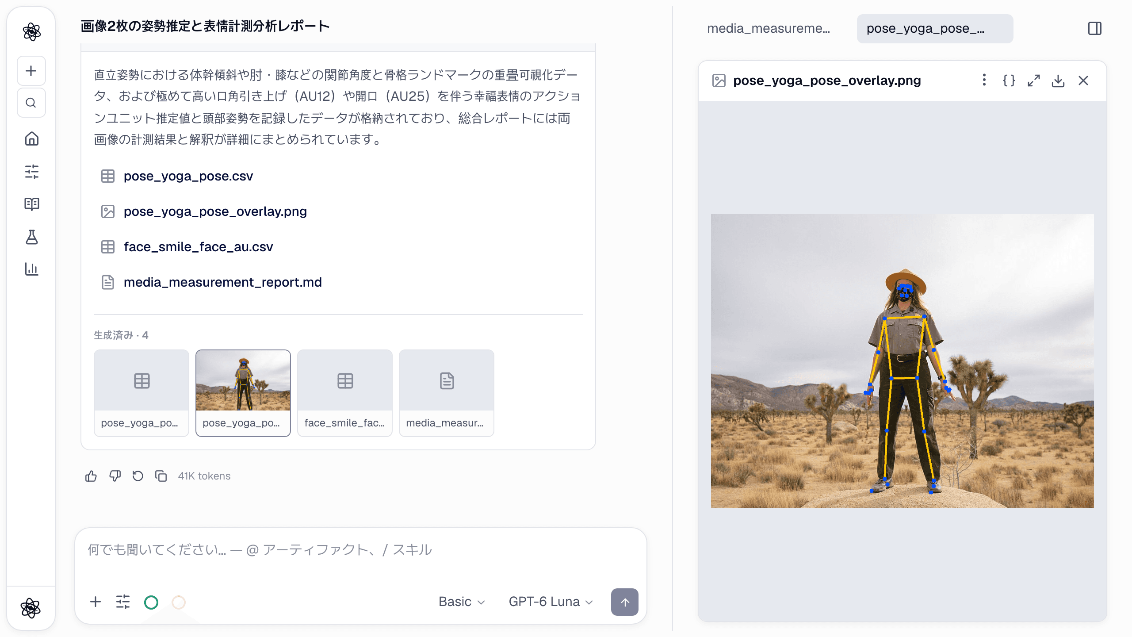Open the pose_yoga_pose.csv file link
The height and width of the screenshot is (637, 1132).
coord(188,176)
